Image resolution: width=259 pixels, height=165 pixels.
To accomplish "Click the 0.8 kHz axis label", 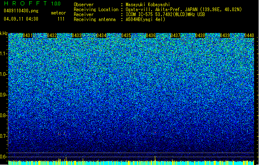I will (4, 115).
